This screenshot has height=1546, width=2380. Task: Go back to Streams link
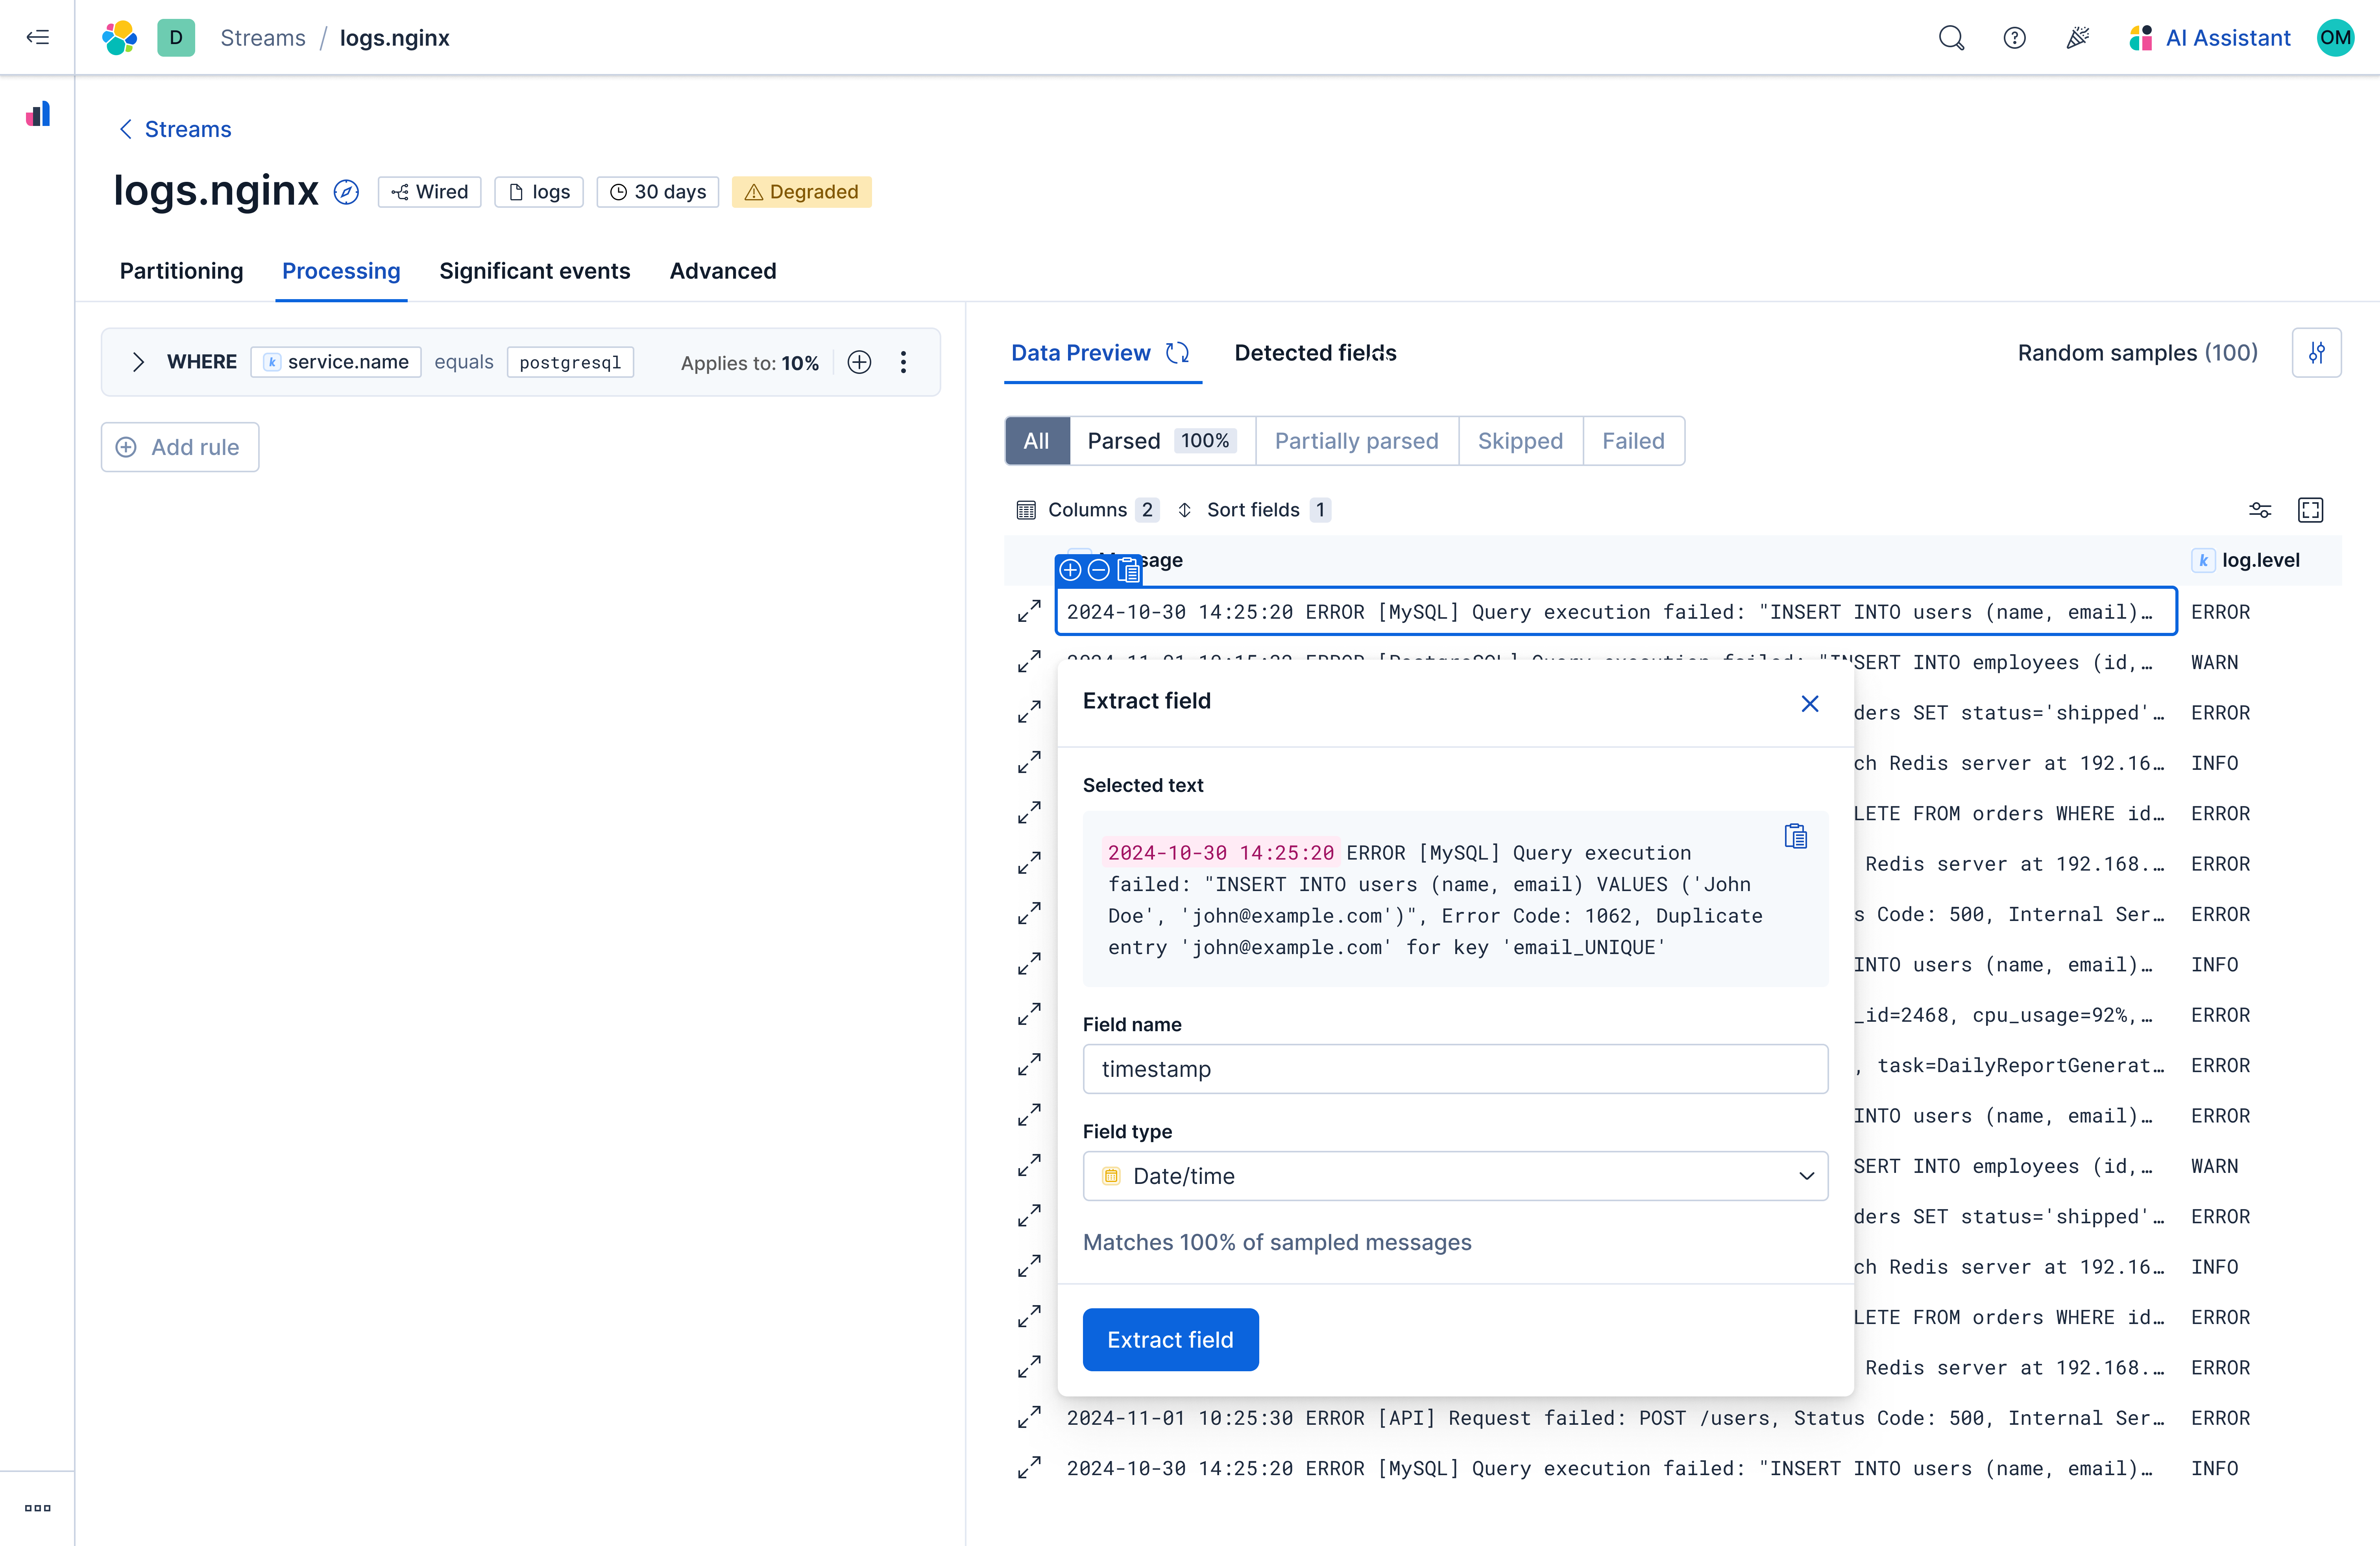pyautogui.click(x=175, y=129)
